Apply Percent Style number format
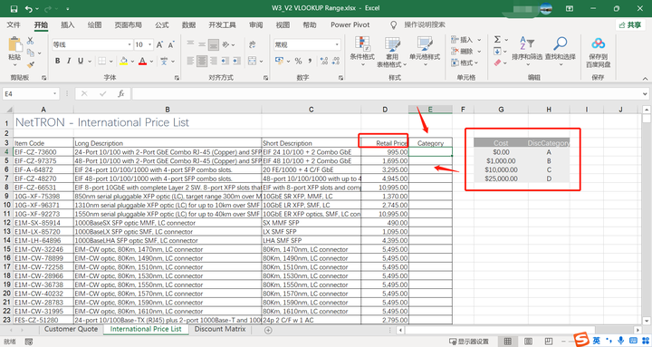The width and height of the screenshot is (652, 347). tap(298, 62)
